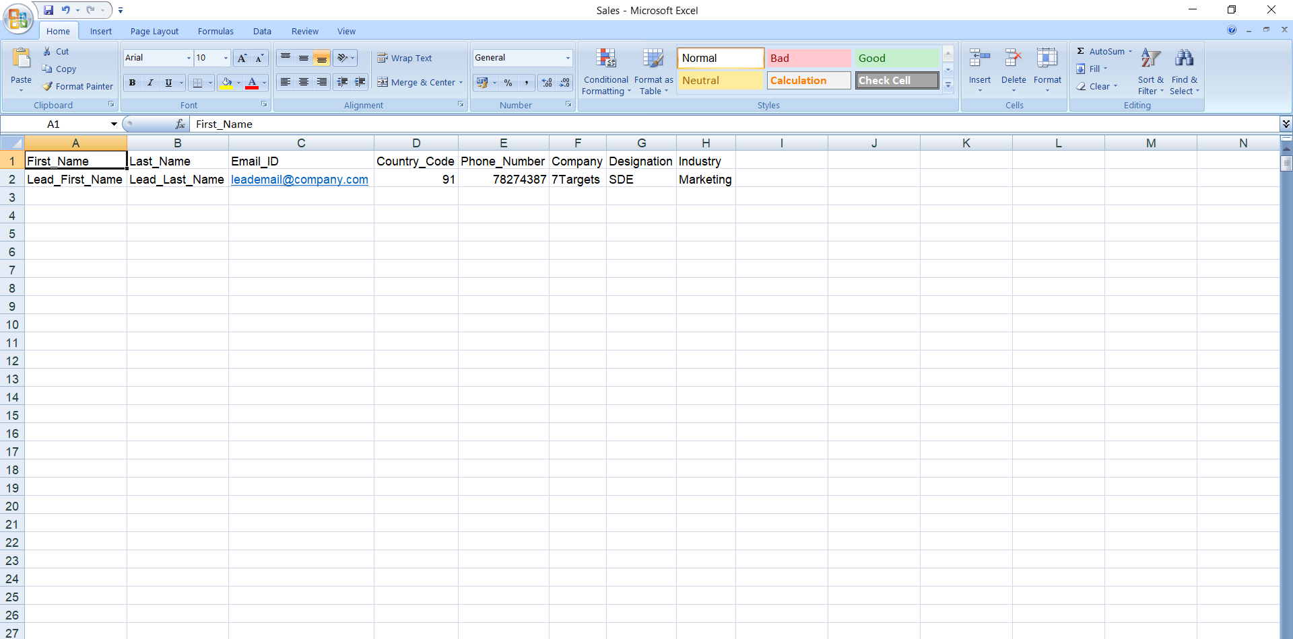Click the Sort & Filter icon
The height and width of the screenshot is (639, 1293).
coord(1150,61)
